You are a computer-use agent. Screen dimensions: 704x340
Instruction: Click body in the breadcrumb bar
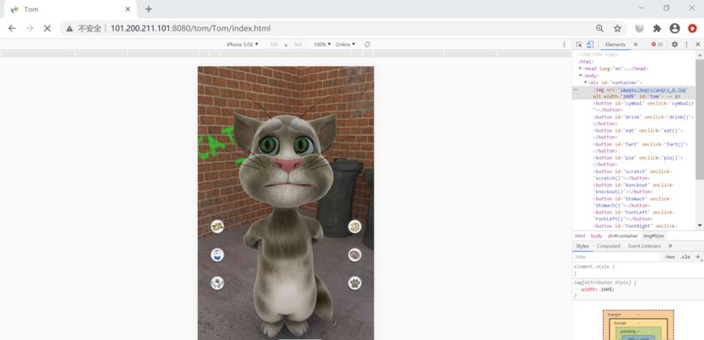click(x=596, y=235)
